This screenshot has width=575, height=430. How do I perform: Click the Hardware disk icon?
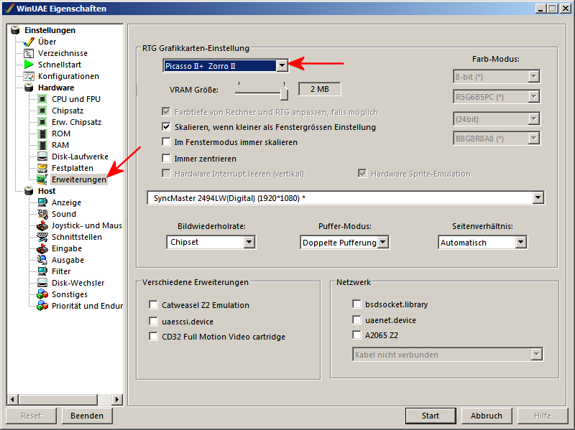(x=29, y=88)
